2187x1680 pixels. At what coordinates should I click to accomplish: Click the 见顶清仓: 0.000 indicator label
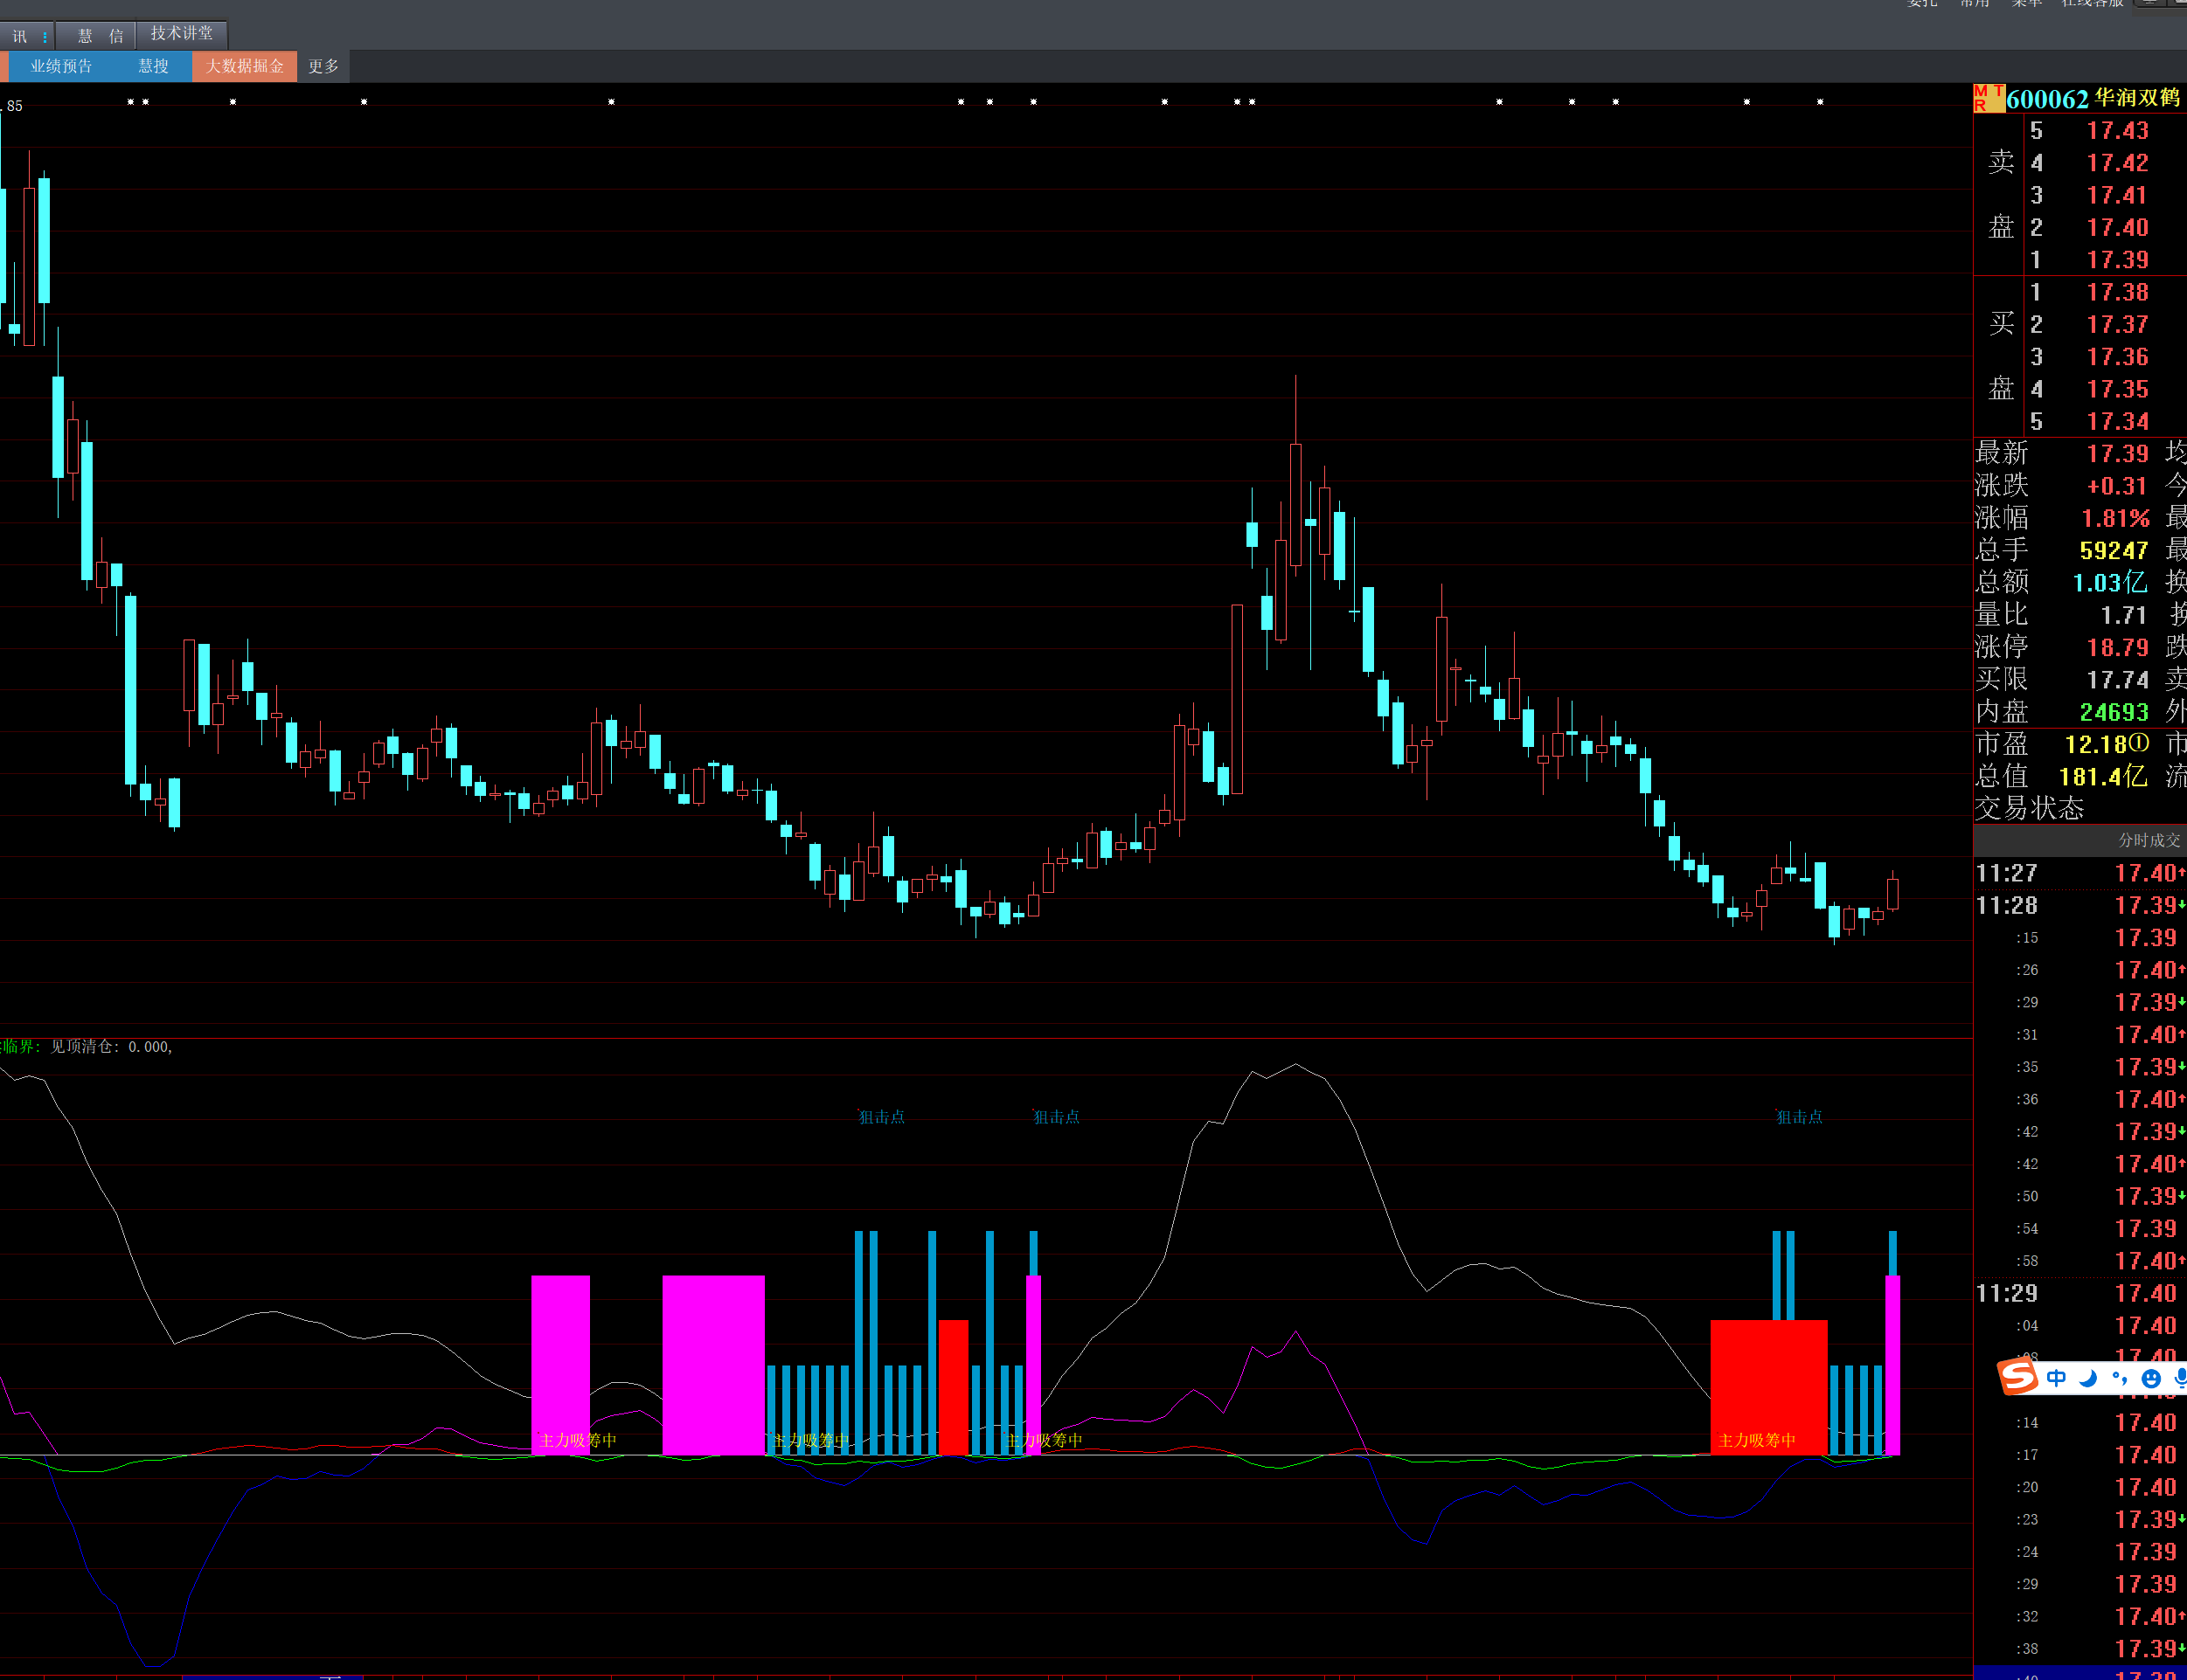pyautogui.click(x=111, y=1047)
